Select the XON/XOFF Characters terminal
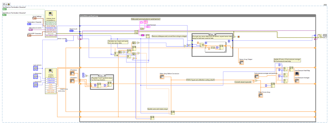Screen dimensions: 333x125 pos(29,35)
